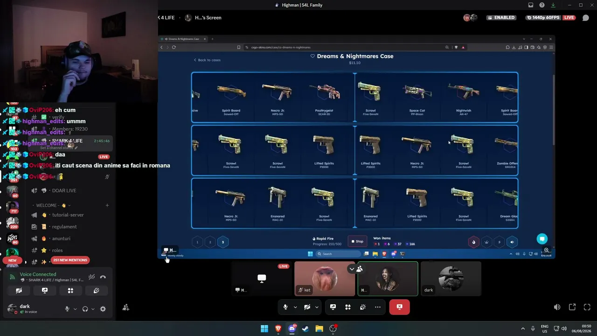Image resolution: width=597 pixels, height=336 pixels.
Task: Start an activity from voice panel
Action: [x=70, y=290]
